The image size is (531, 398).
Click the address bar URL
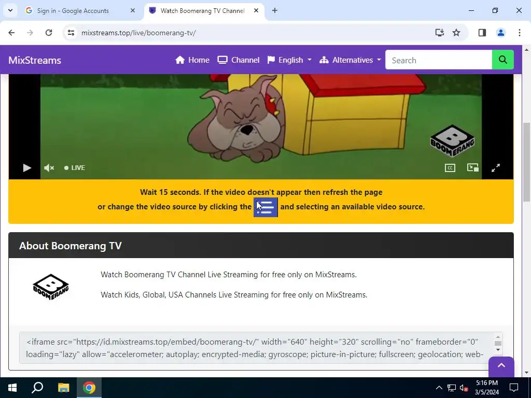pyautogui.click(x=138, y=33)
